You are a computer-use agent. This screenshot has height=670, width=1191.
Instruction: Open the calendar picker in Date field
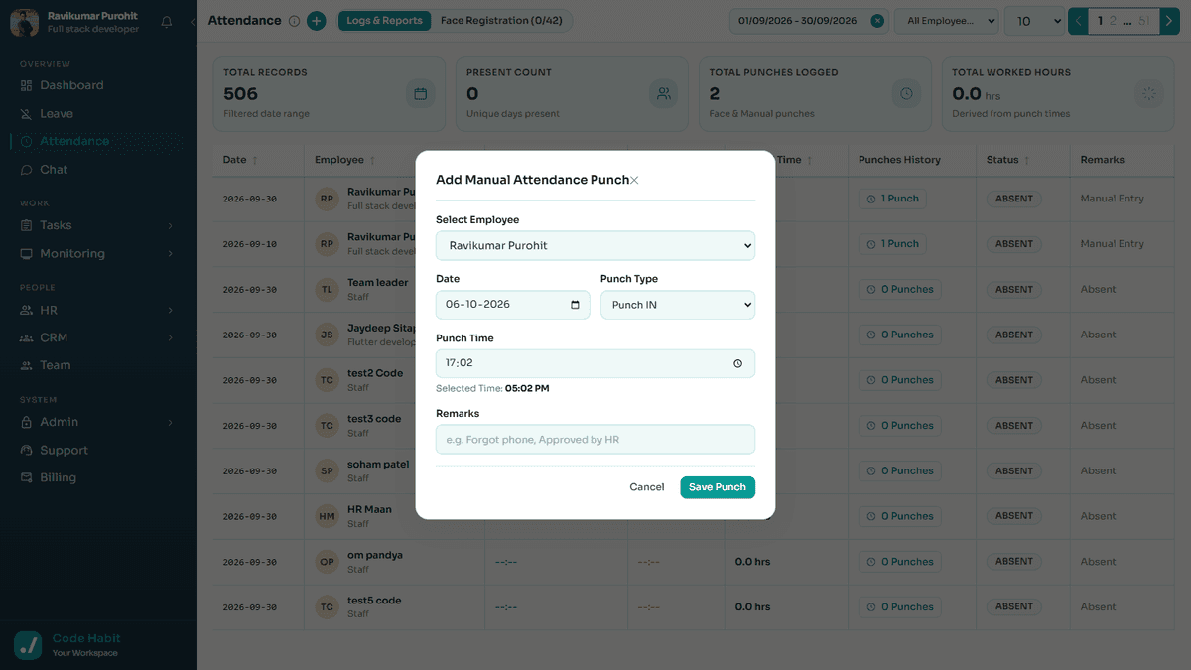pyautogui.click(x=576, y=305)
